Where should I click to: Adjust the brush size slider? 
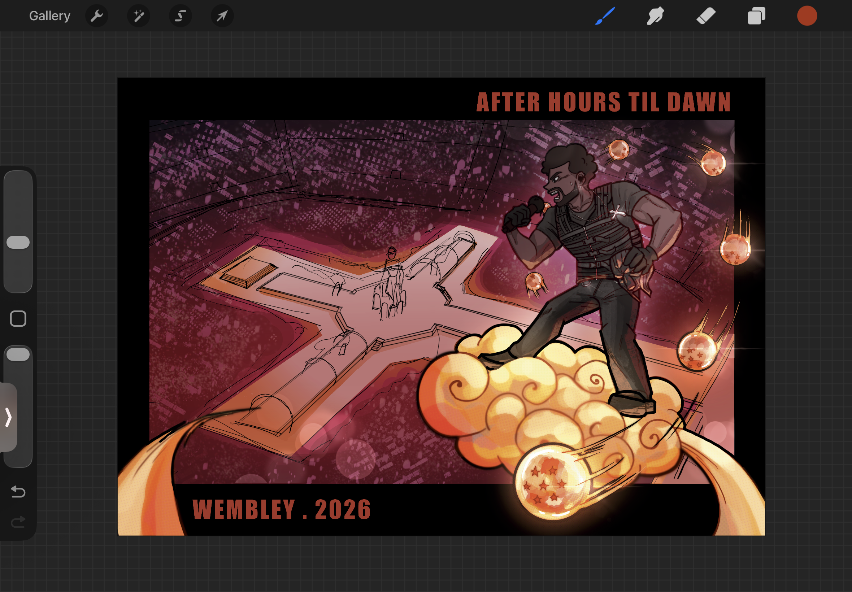18,232
